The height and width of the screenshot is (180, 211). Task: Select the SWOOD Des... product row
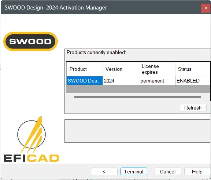click(x=85, y=81)
